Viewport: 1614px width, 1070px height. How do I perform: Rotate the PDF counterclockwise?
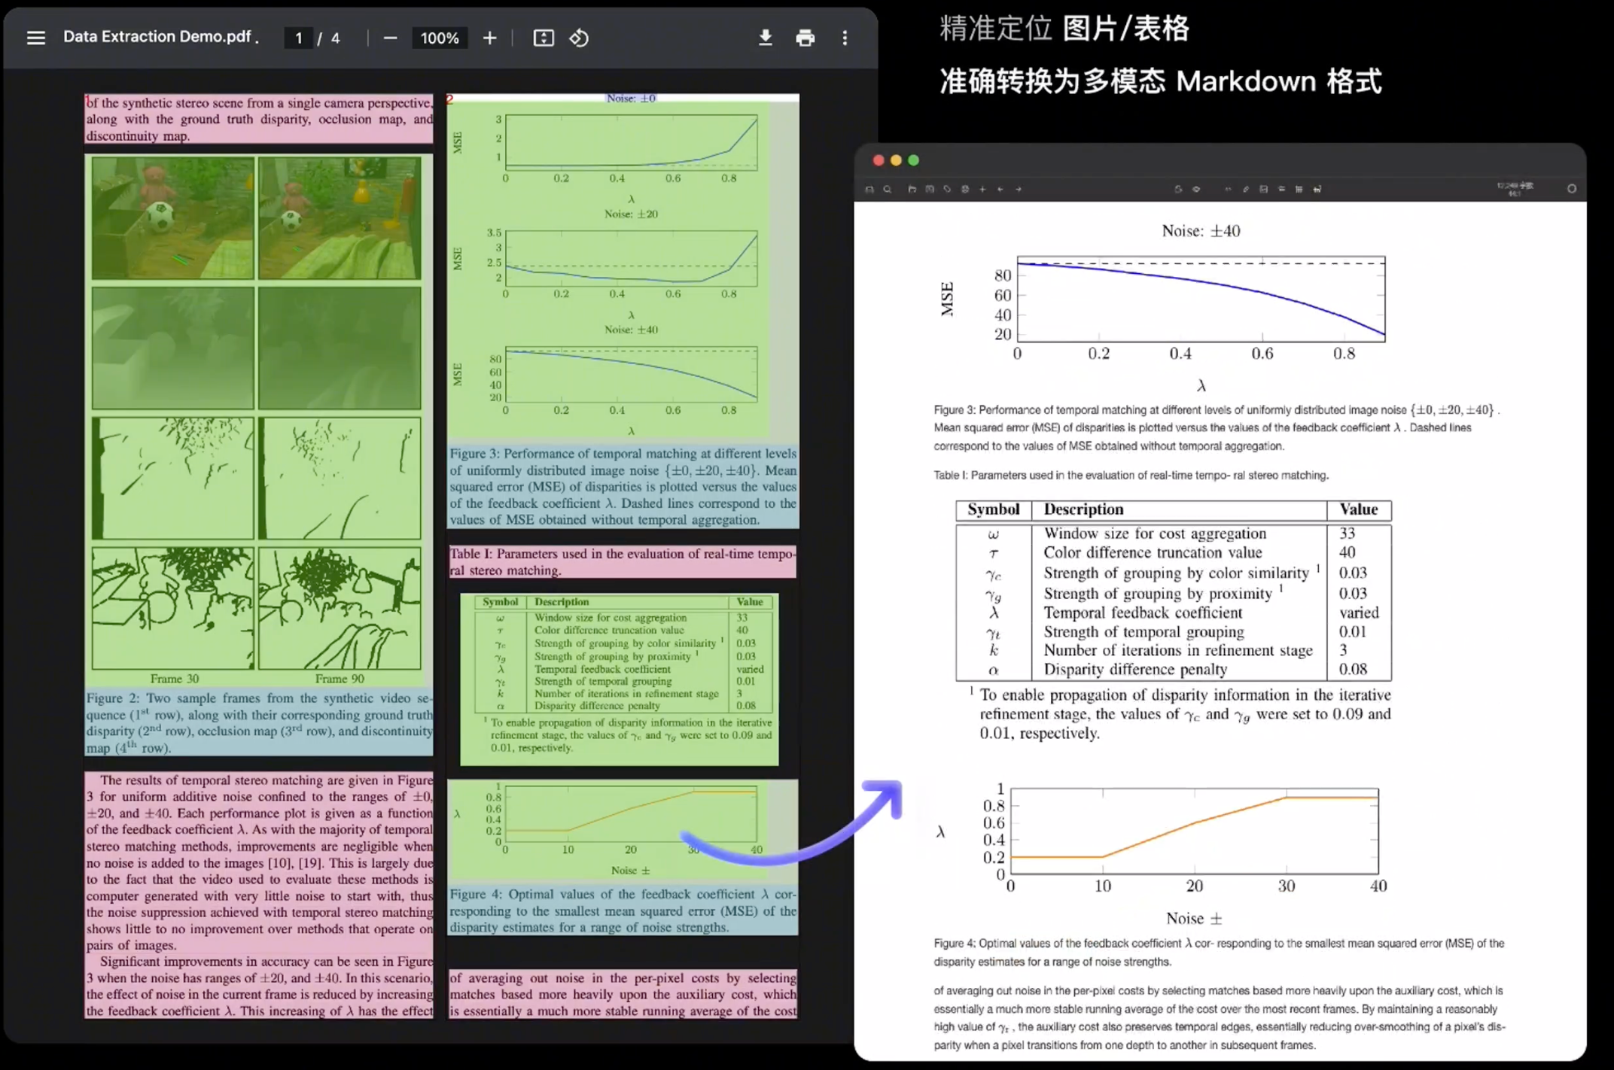click(x=579, y=38)
